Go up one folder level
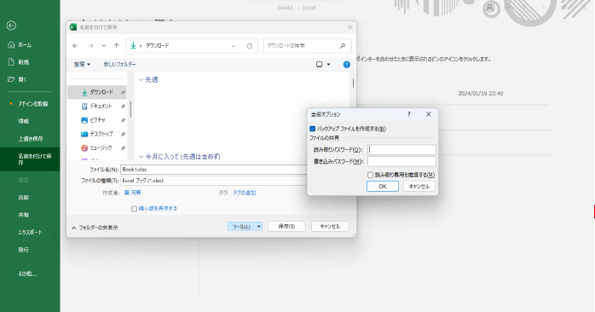Screen dimensions: 595x312 (117, 46)
